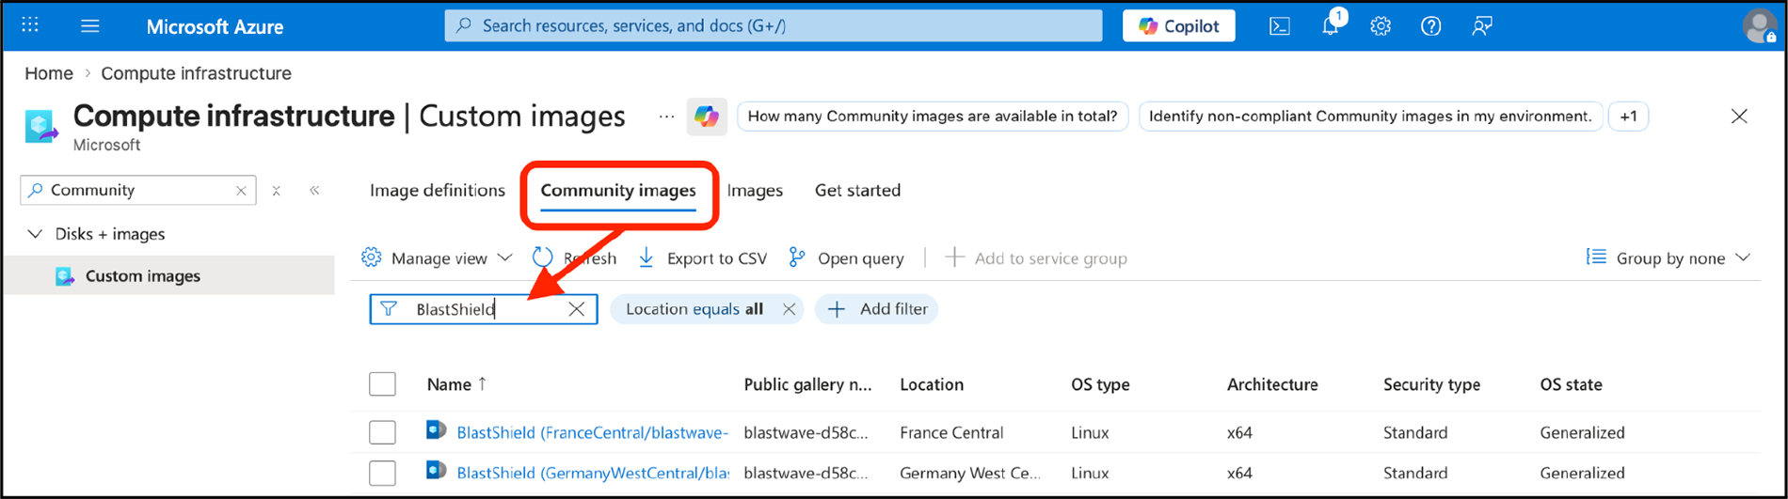1788x499 pixels.
Task: Click the FranceCentral image row icon
Action: (x=436, y=430)
